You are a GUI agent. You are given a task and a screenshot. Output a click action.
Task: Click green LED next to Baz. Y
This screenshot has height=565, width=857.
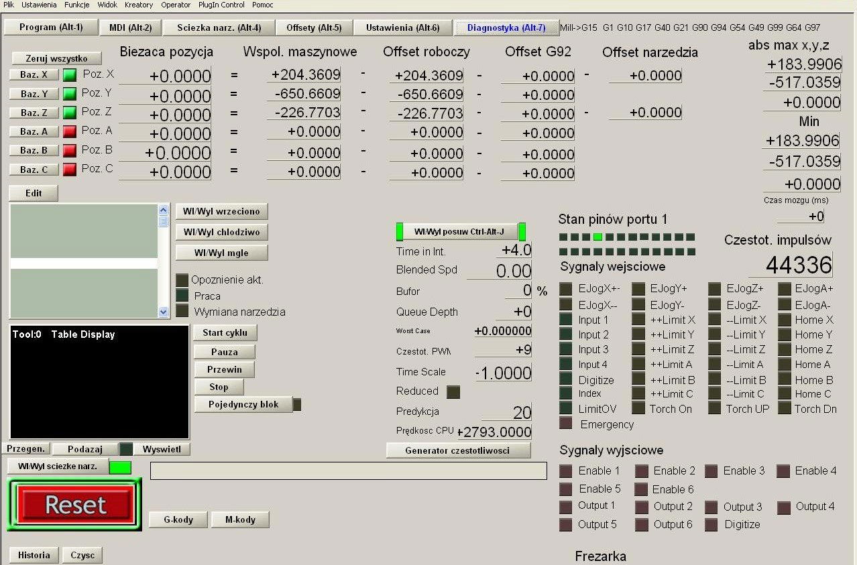pyautogui.click(x=70, y=94)
